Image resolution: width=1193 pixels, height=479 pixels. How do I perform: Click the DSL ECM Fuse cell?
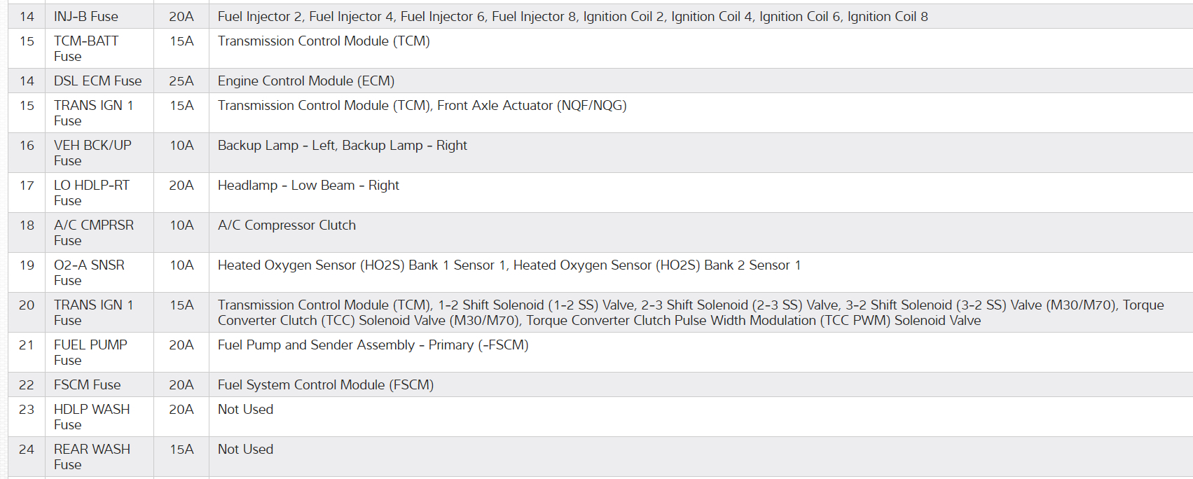(97, 81)
